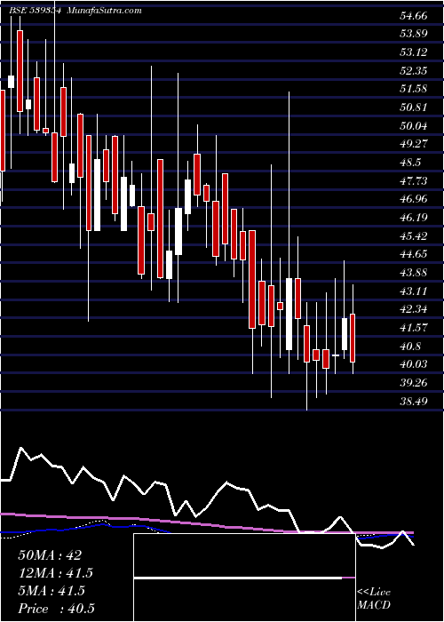Click the Price : 40.5 value text

[56, 609]
